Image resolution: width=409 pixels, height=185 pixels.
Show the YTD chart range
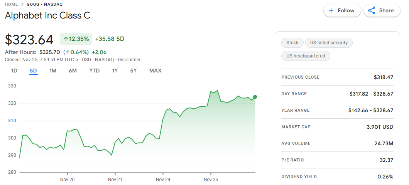[95, 71]
